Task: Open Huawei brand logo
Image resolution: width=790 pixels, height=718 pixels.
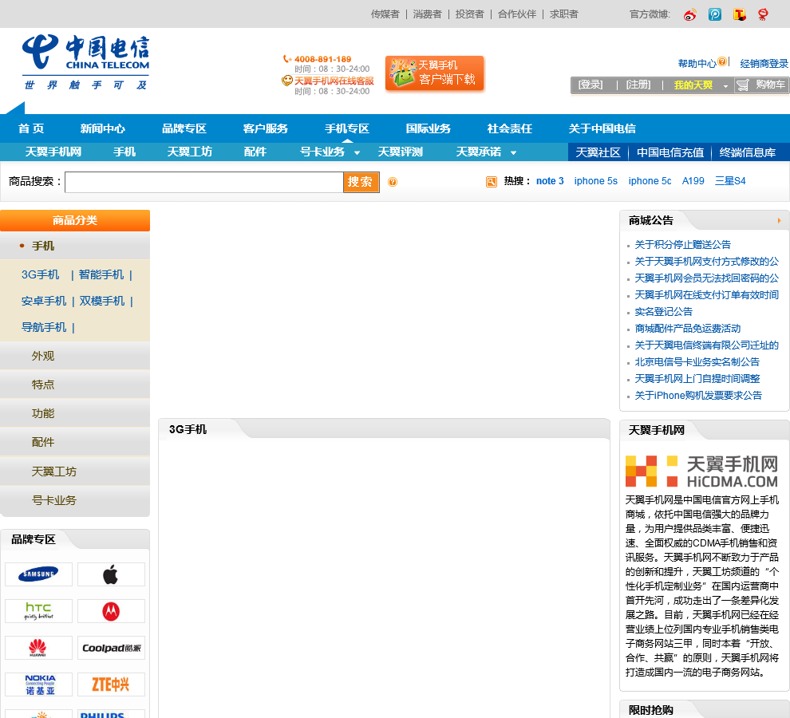Action: click(39, 648)
